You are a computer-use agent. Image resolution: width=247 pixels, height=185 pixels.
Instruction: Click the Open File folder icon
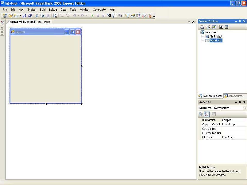click(x=11, y=16)
